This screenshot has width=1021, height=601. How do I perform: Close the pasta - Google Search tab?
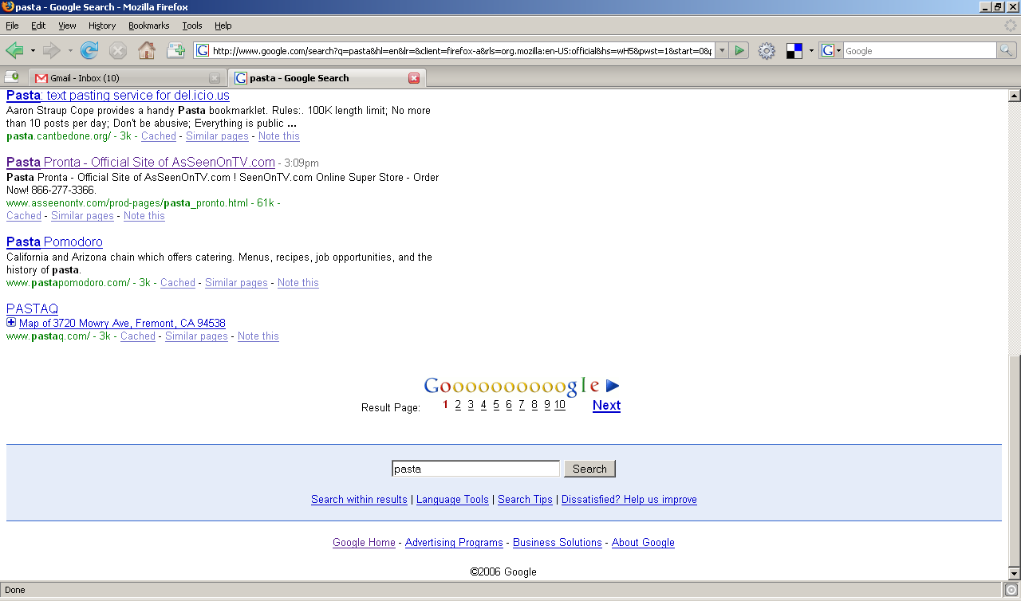coord(414,78)
